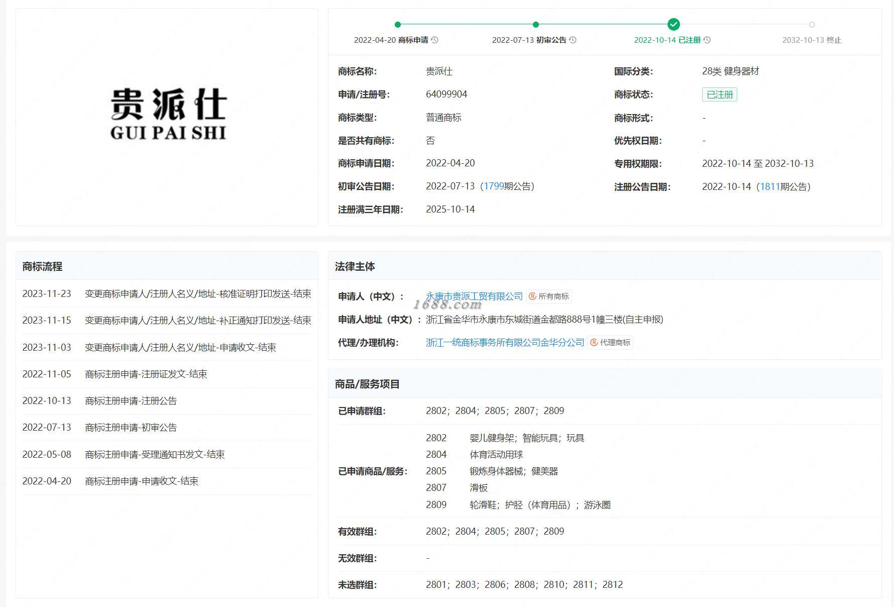Select exclusive period 2022-10-14 至 2032-10-13
This screenshot has width=894, height=607.
click(x=758, y=164)
